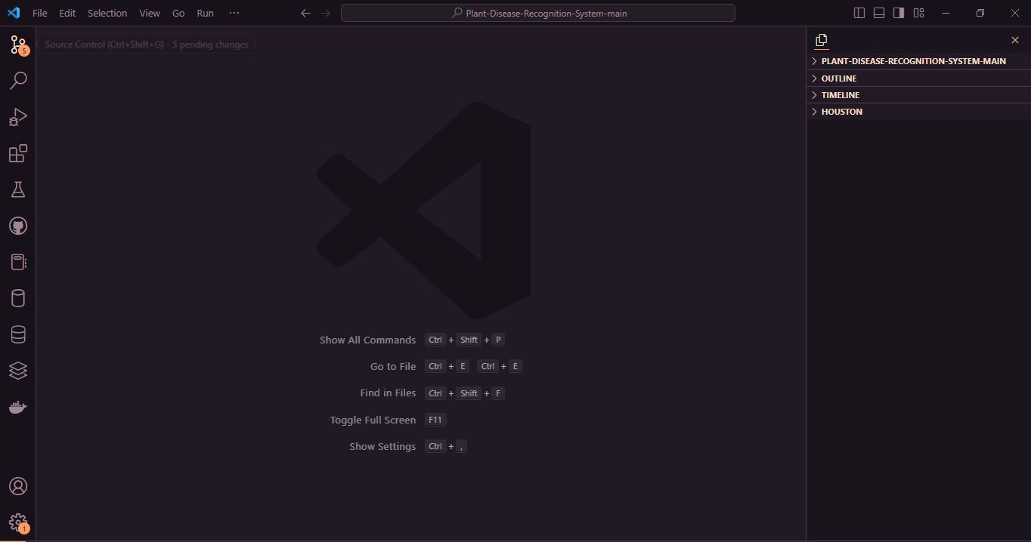Go forward using the right arrow

325,13
